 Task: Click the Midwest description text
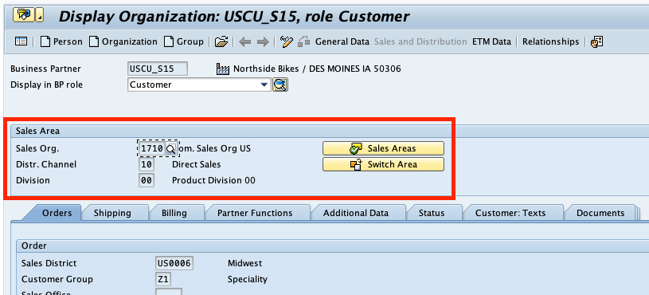pos(244,263)
